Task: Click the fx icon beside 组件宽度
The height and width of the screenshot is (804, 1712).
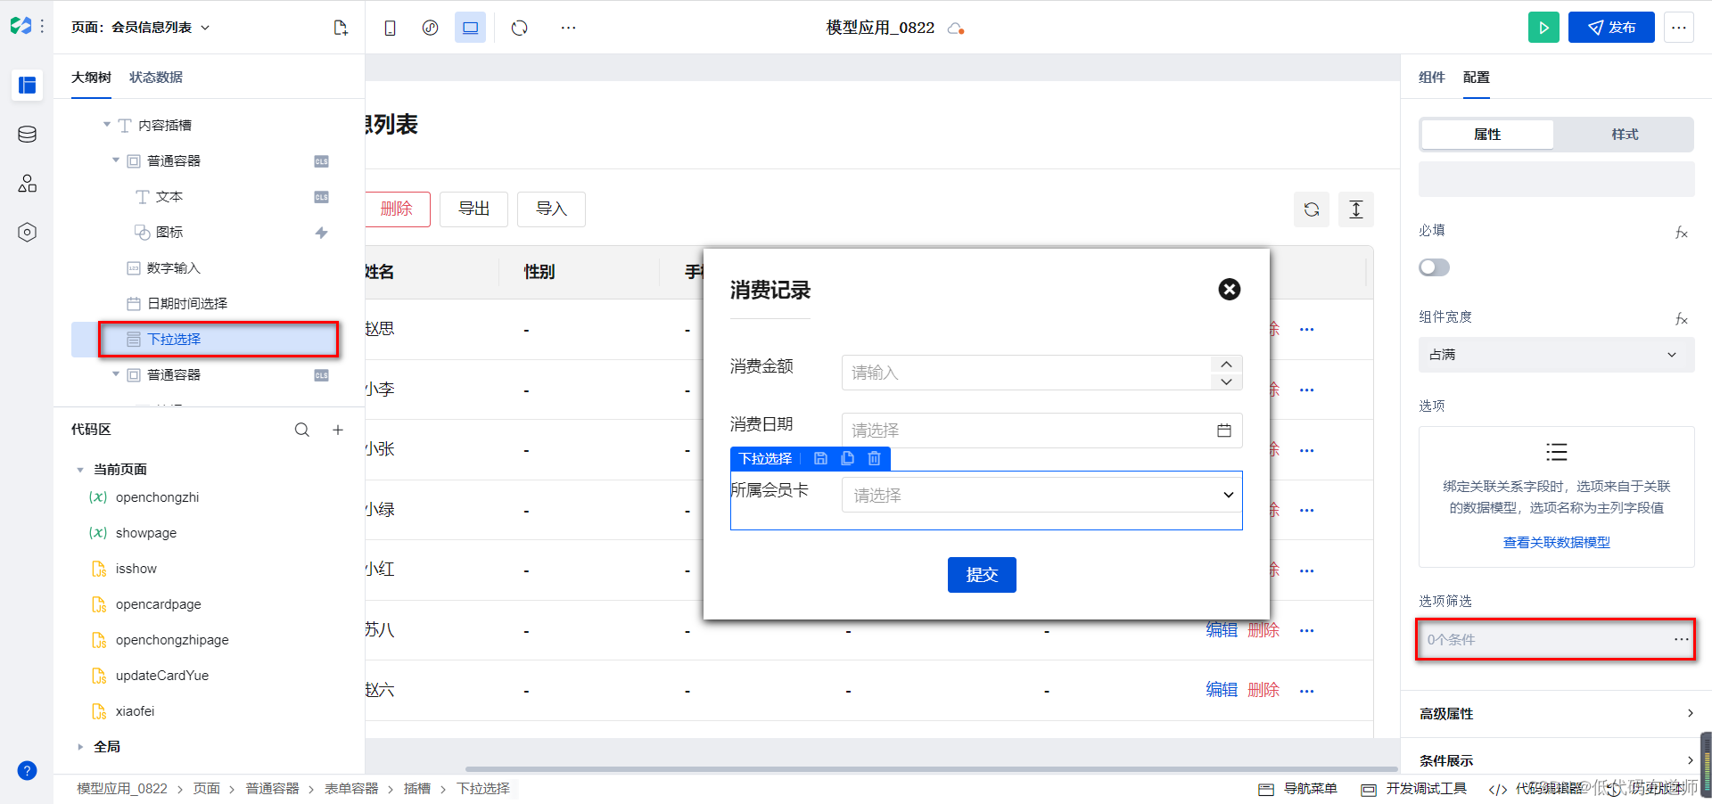Action: [x=1681, y=318]
